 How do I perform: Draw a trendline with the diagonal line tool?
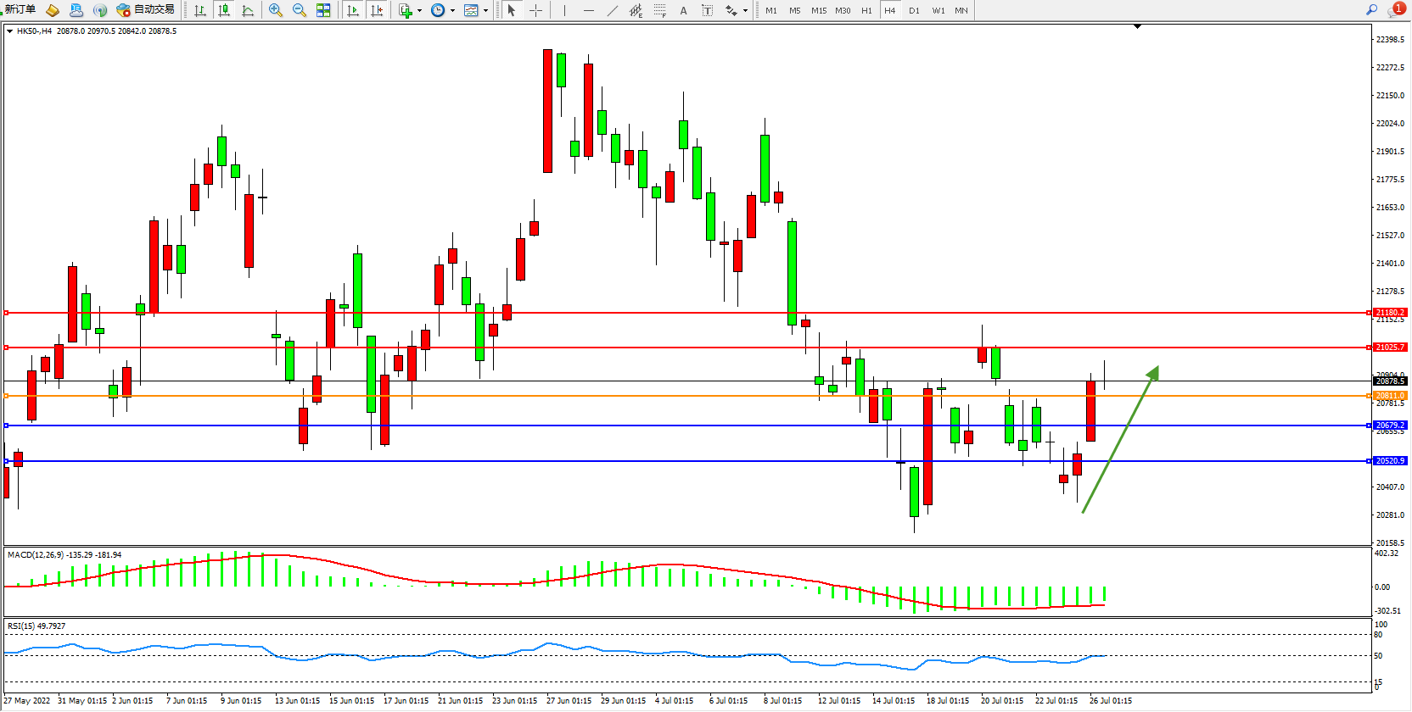(613, 10)
